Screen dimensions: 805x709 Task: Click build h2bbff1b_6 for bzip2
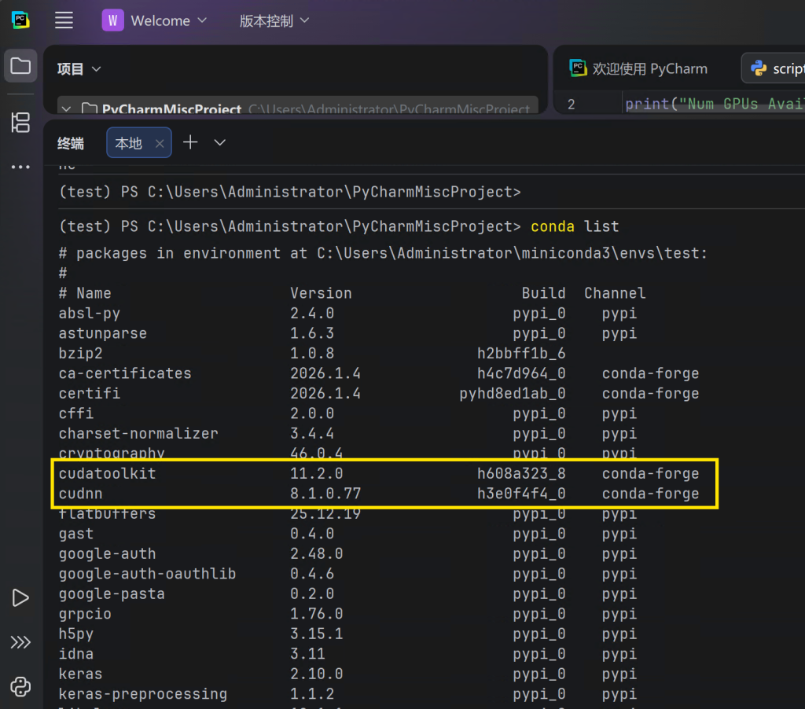(x=521, y=354)
